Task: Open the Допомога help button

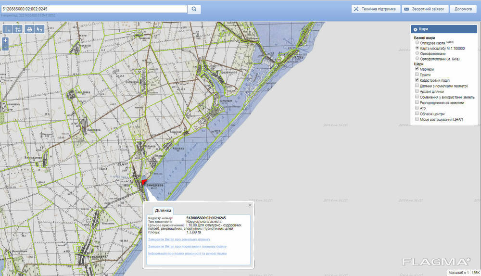Action: pos(463,9)
